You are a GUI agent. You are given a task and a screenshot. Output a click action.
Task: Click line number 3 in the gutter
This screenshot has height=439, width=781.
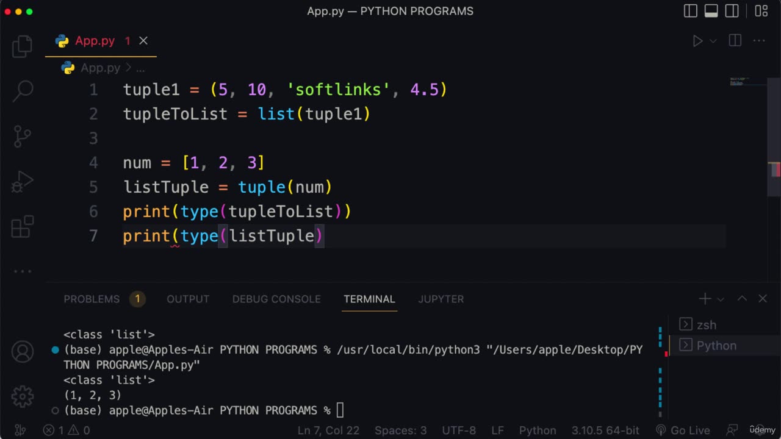click(93, 138)
